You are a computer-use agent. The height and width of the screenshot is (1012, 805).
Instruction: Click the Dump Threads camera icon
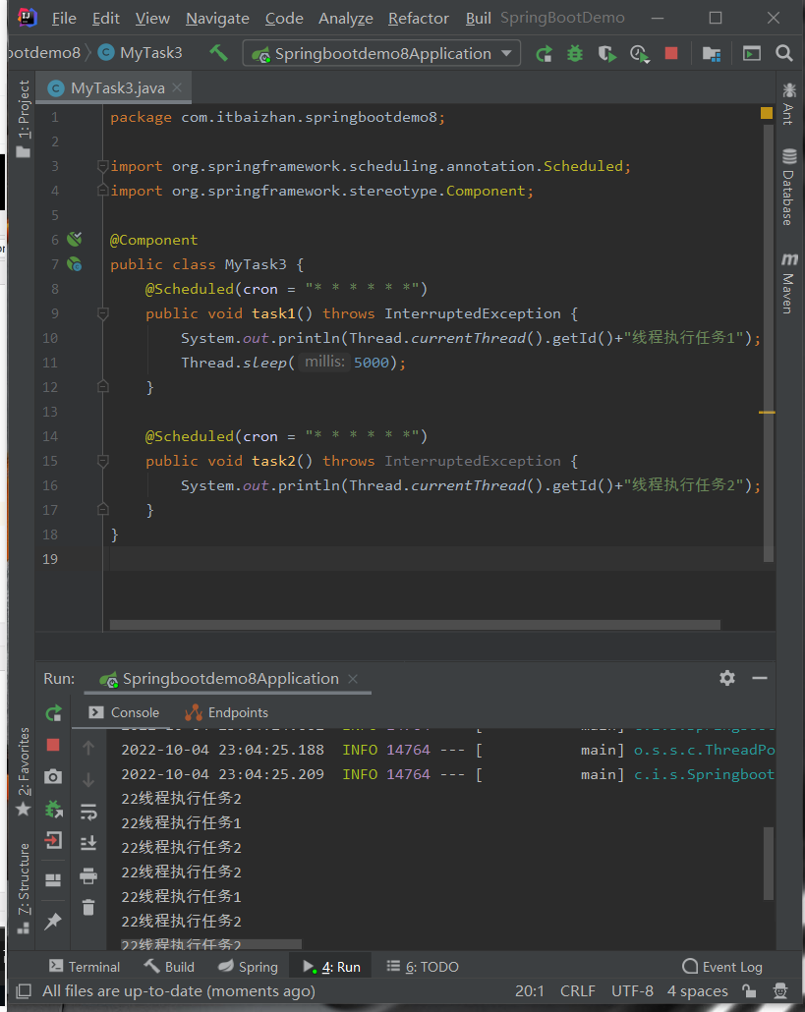[54, 776]
